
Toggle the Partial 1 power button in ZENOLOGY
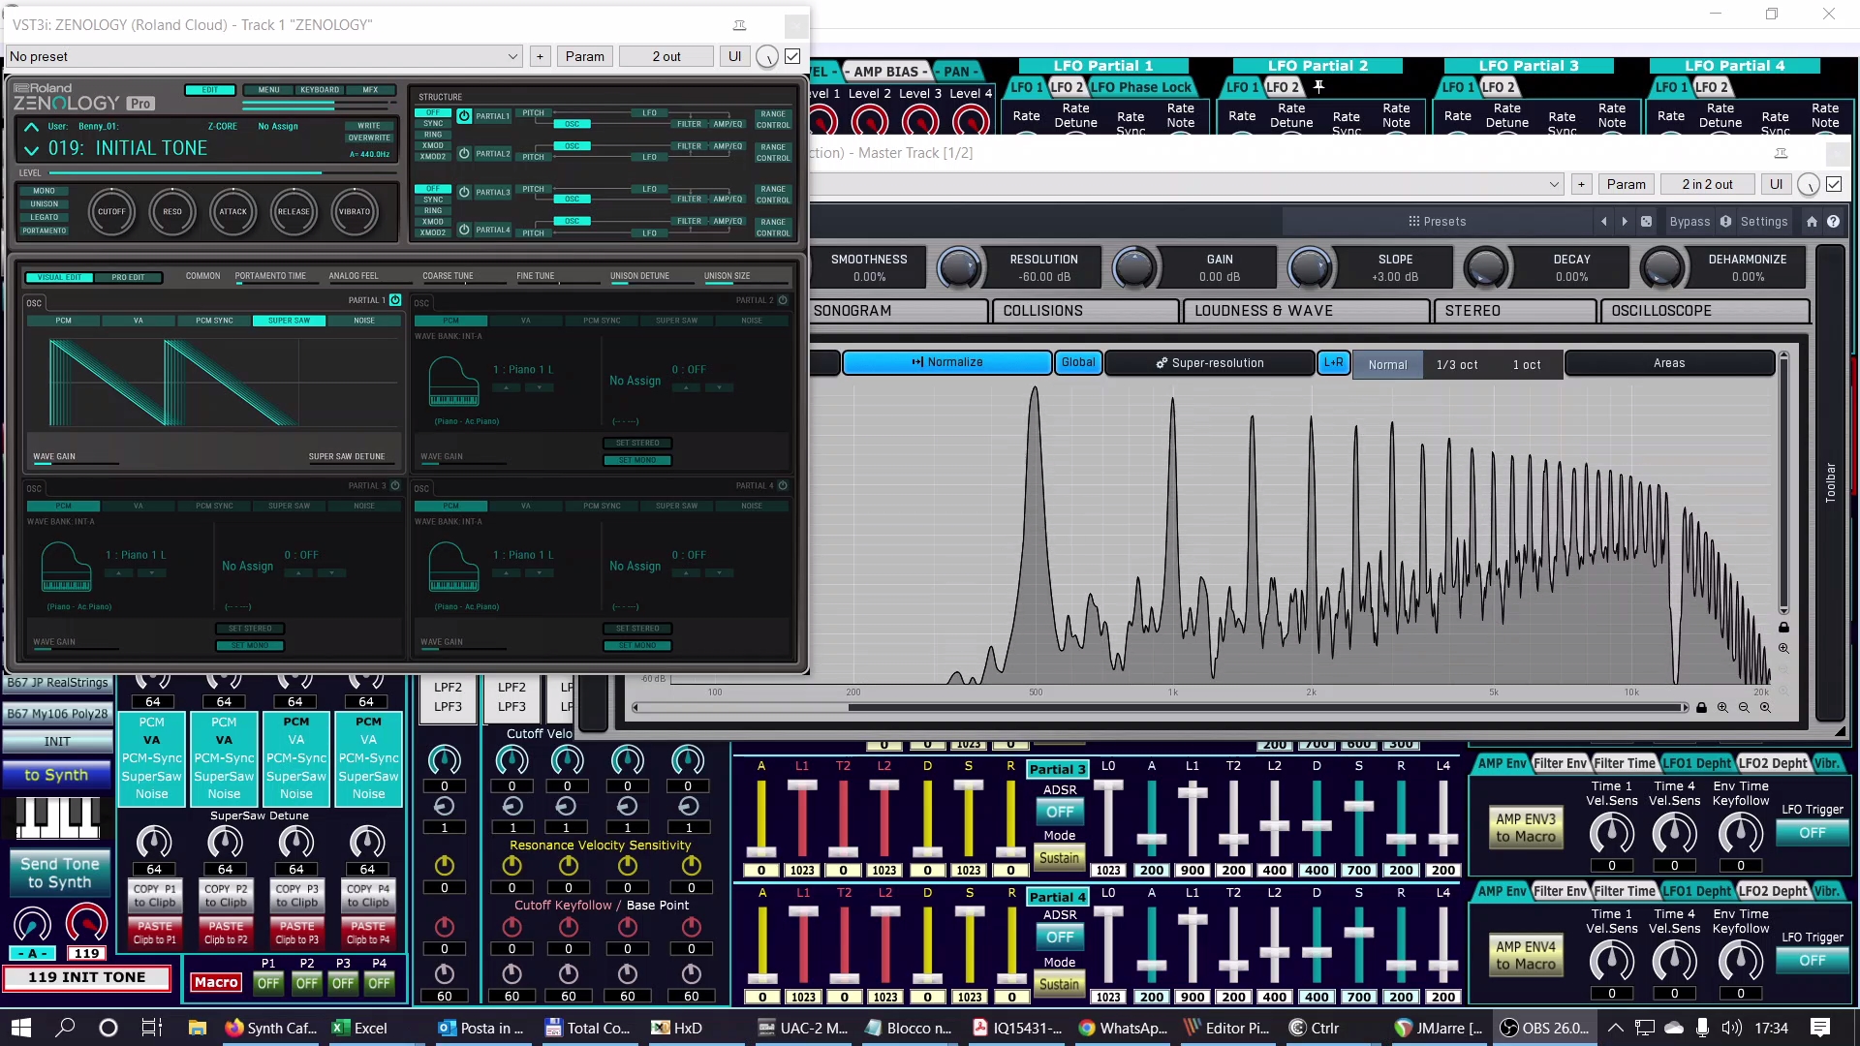(x=465, y=115)
